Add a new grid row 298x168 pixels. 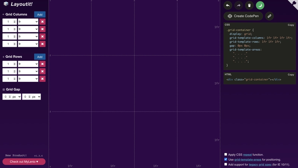pos(40,57)
